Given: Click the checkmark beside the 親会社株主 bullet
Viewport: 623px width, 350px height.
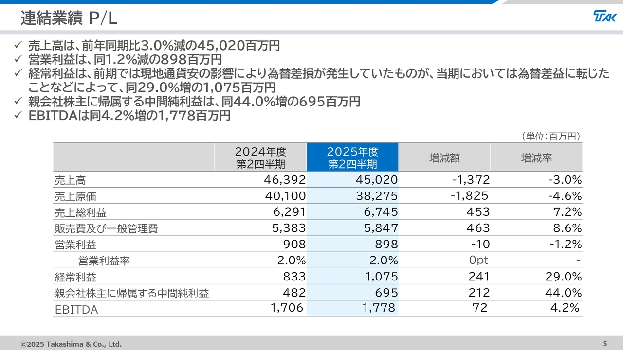Looking at the screenshot, I should pyautogui.click(x=18, y=102).
